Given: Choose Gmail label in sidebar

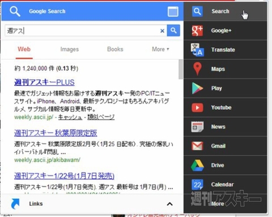Looking at the screenshot, I should point(218,146).
